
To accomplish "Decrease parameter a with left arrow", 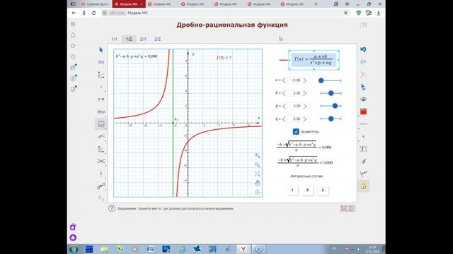I will click(284, 80).
